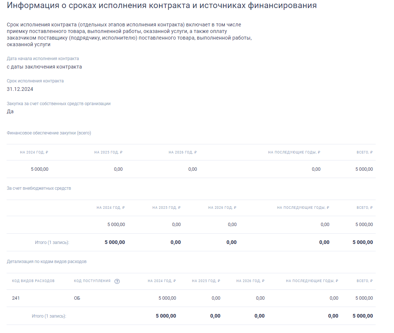Click 'Итого (1 запись)' in Детализация table
The height and width of the screenshot is (333, 394).
[49, 316]
